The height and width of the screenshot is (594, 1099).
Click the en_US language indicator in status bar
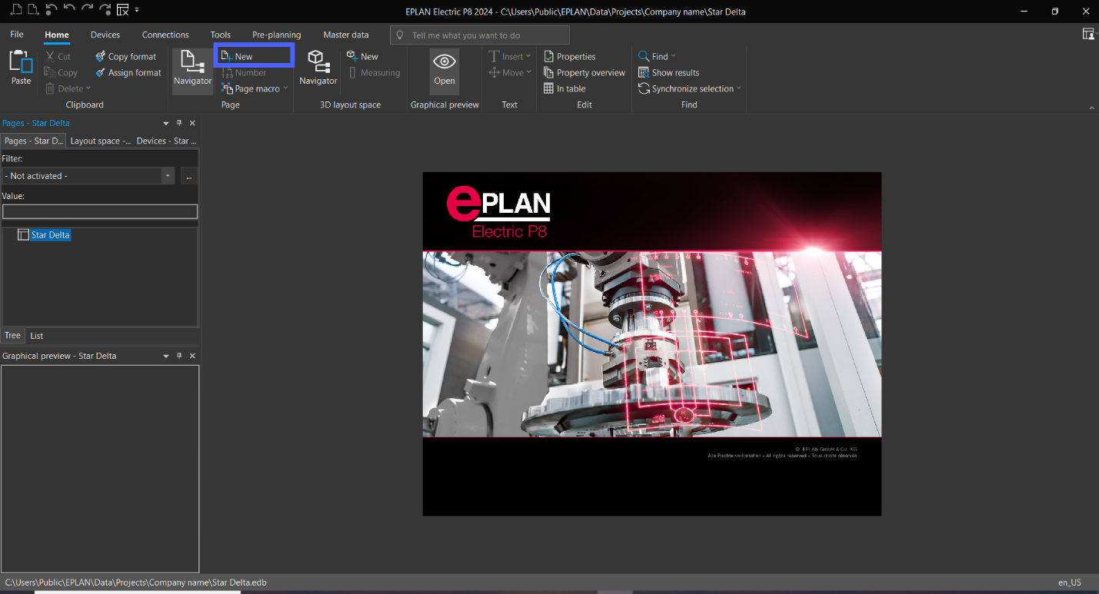click(x=1070, y=582)
